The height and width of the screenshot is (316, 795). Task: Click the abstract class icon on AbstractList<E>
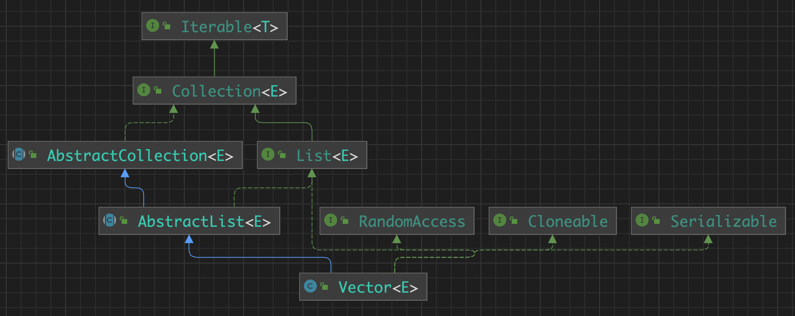[x=109, y=220]
